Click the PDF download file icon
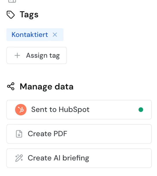Screen dimensions: 157x176 [19, 134]
